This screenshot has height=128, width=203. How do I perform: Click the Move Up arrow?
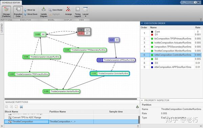25,10
